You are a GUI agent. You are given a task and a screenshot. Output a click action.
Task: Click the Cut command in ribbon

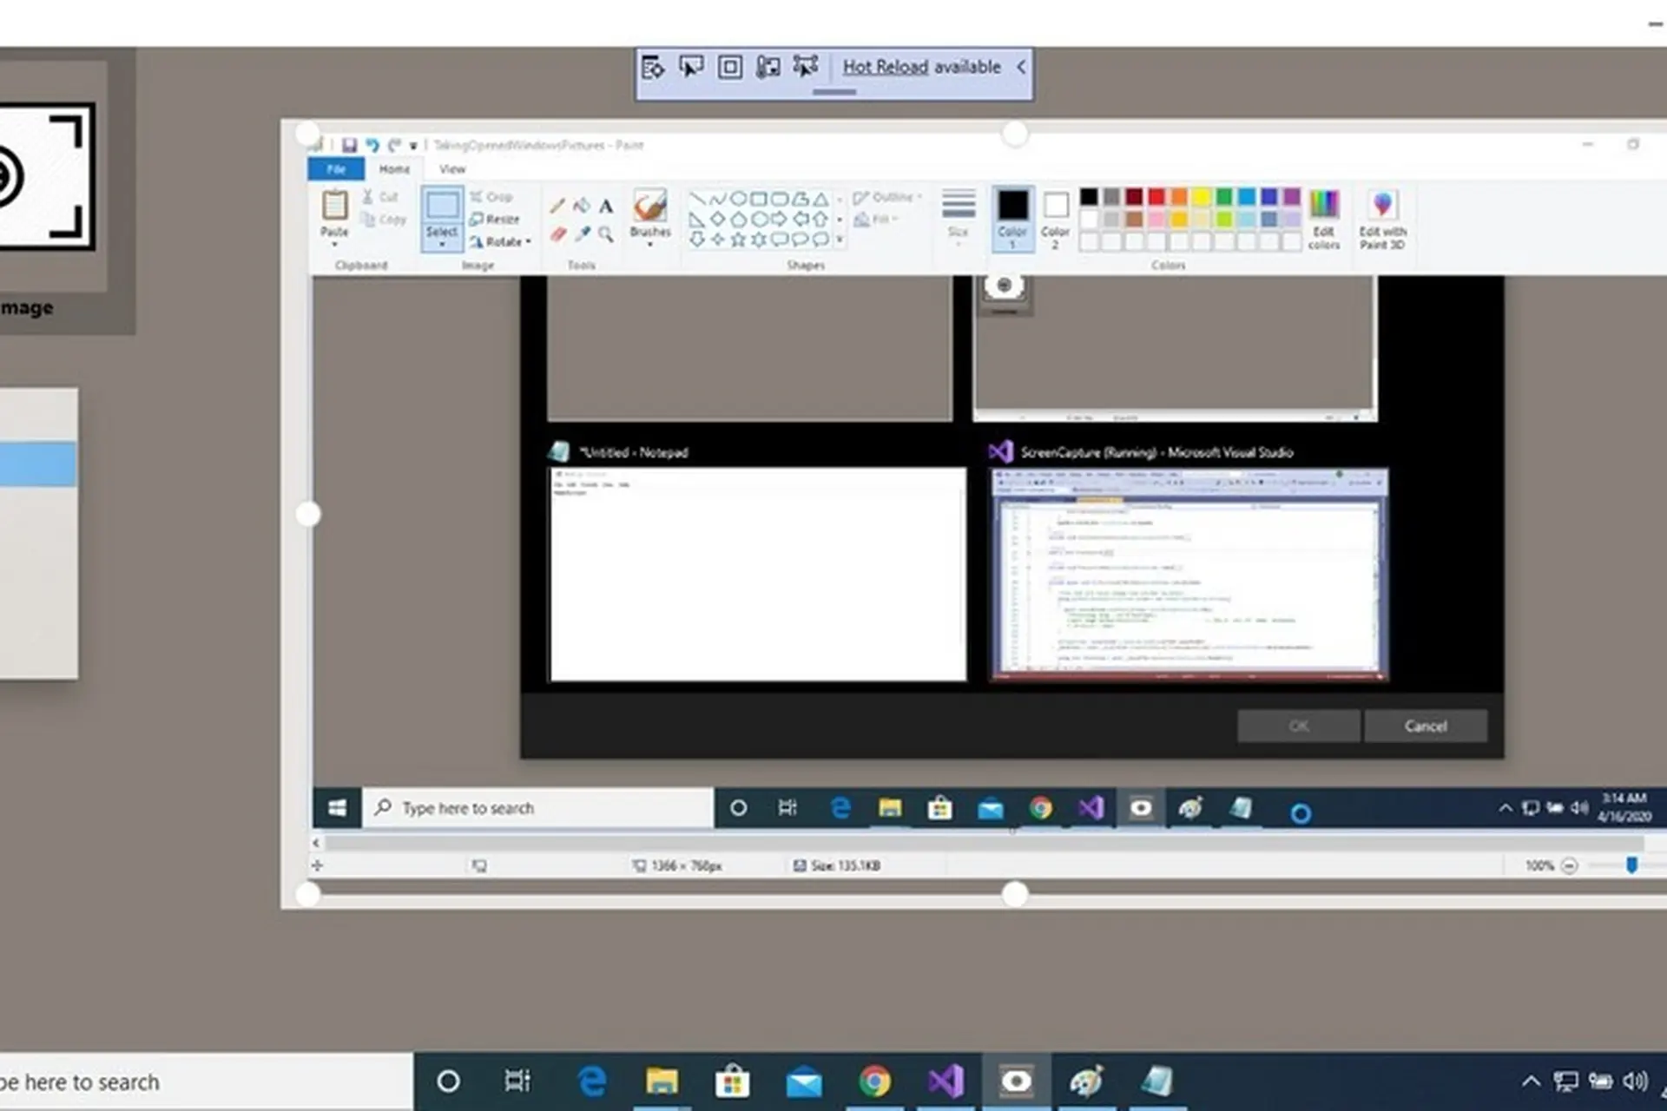381,197
